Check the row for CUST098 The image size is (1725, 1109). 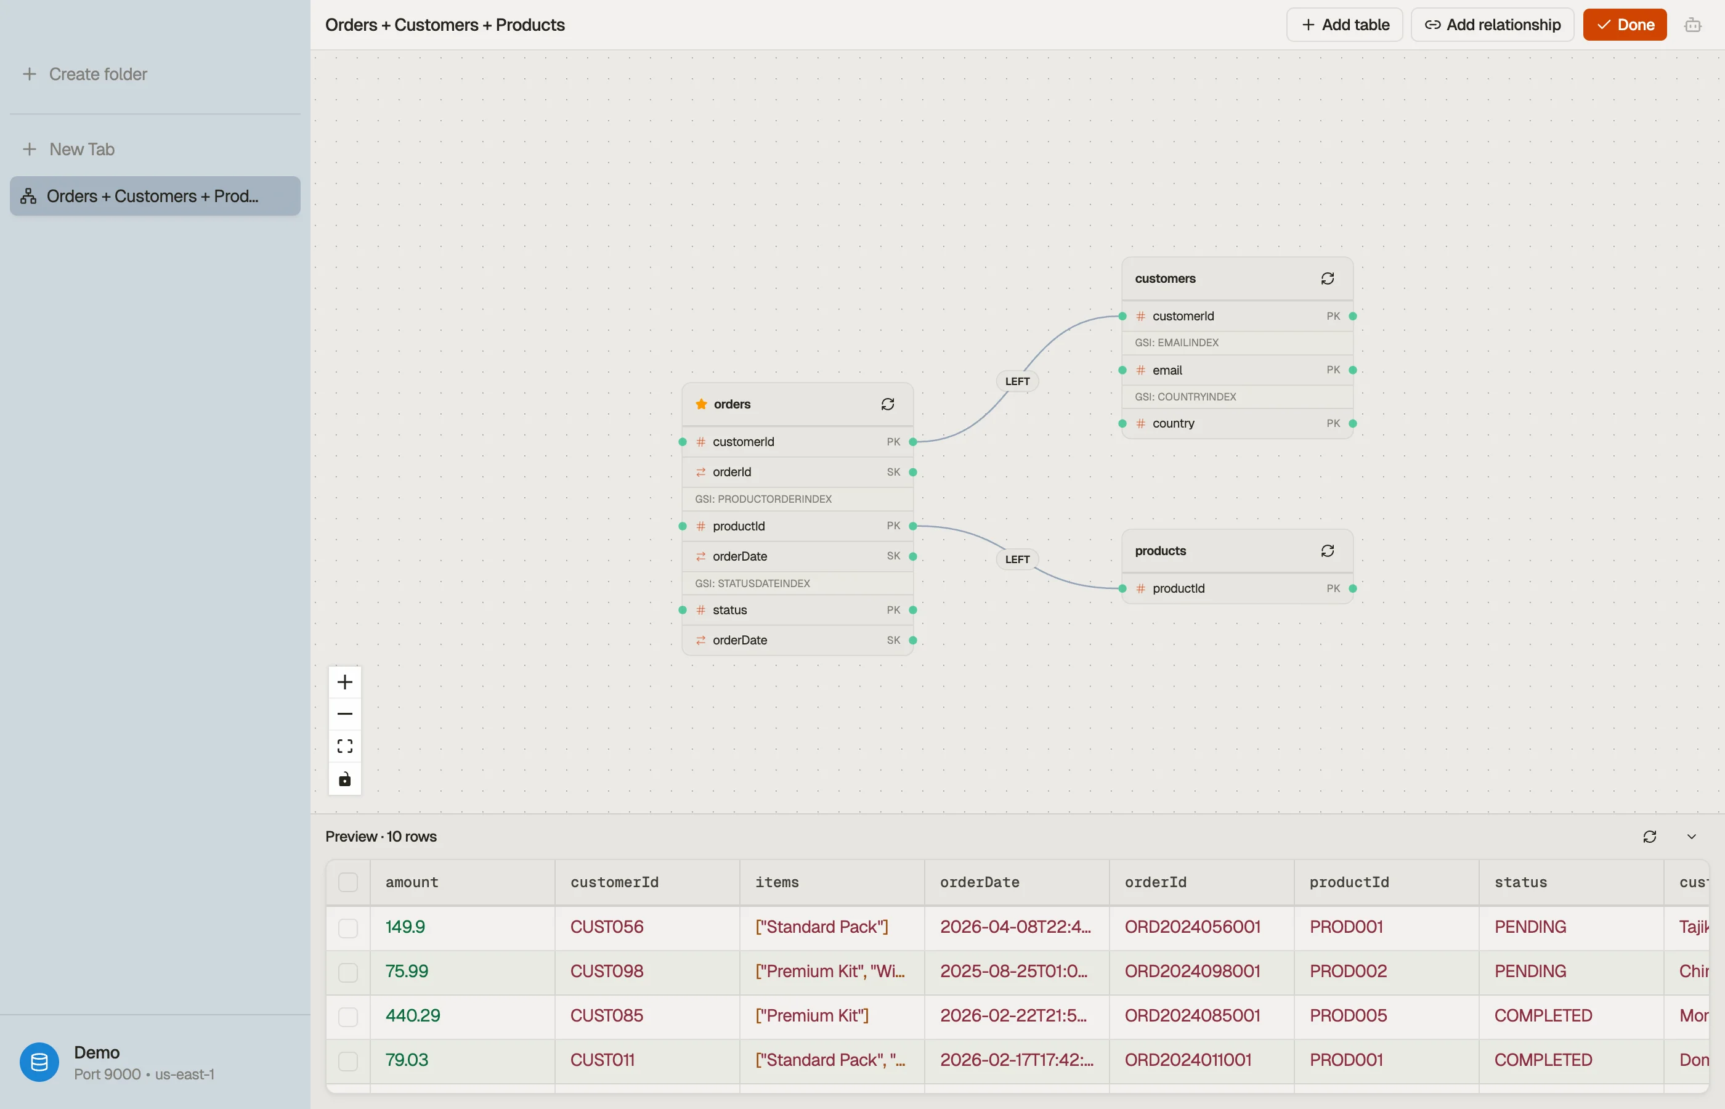[349, 972]
